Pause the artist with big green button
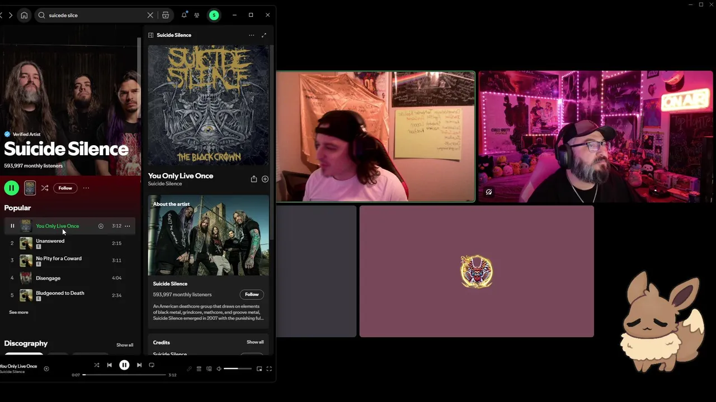The image size is (716, 402). tap(11, 188)
